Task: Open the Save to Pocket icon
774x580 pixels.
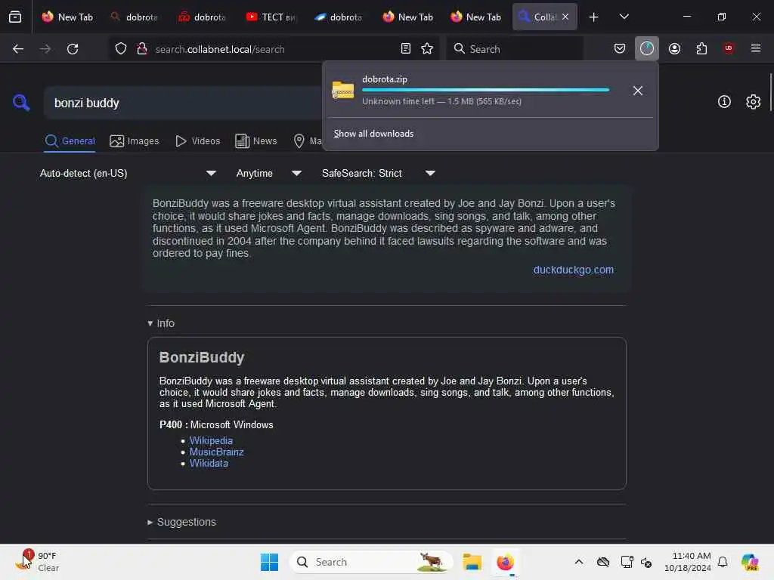Action: click(620, 48)
